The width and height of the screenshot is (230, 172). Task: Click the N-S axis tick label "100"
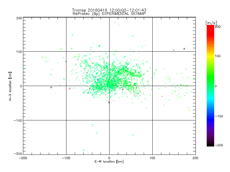tap(19, 52)
